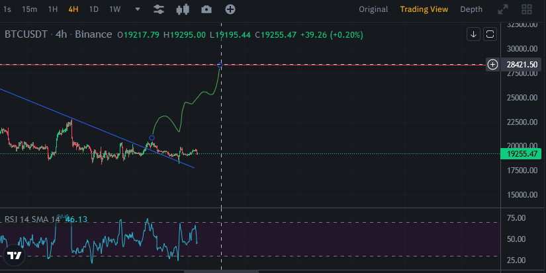Click the RSI 14 SMA 14 legend
546x273 pixels.
pos(32,219)
